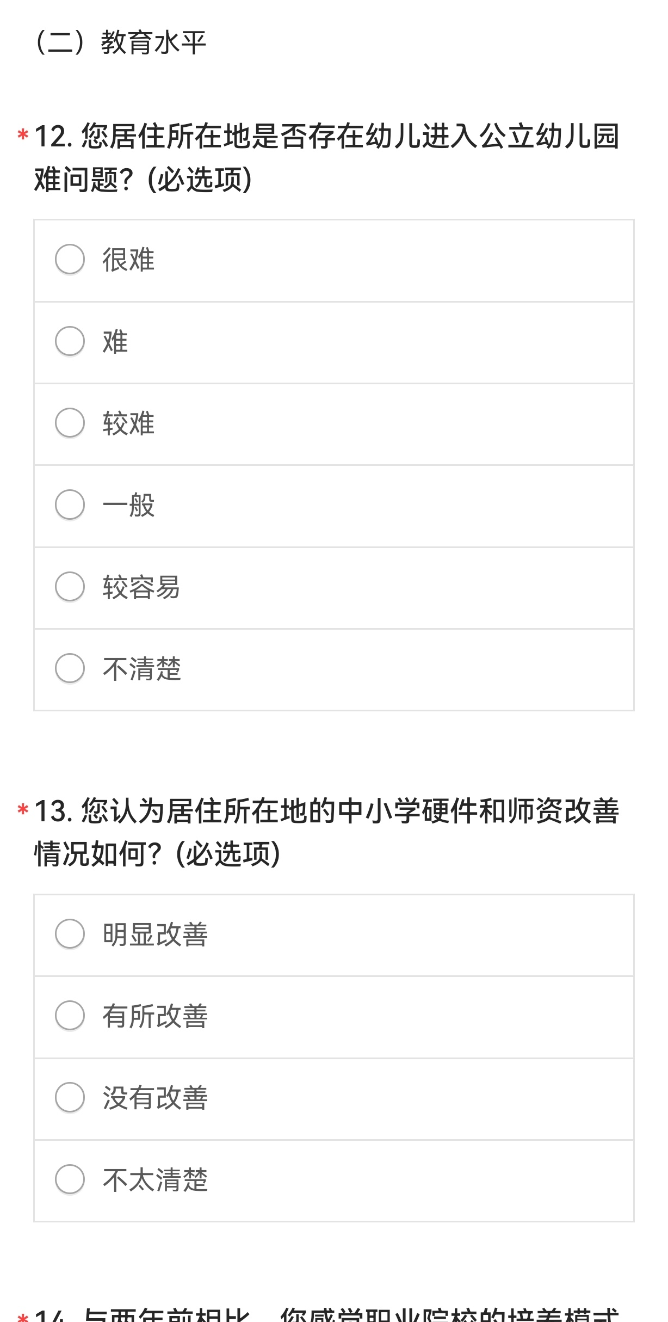Click the red asterisk beside question 13
Screen dimensions: 668x1322
click(23, 809)
